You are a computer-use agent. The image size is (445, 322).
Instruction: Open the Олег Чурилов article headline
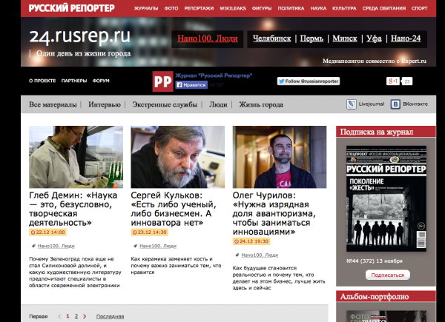click(274, 213)
